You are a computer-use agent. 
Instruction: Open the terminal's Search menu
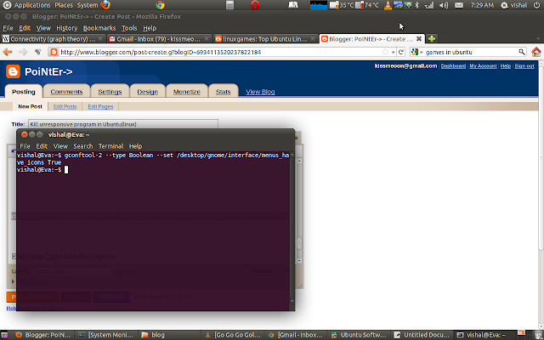83,146
